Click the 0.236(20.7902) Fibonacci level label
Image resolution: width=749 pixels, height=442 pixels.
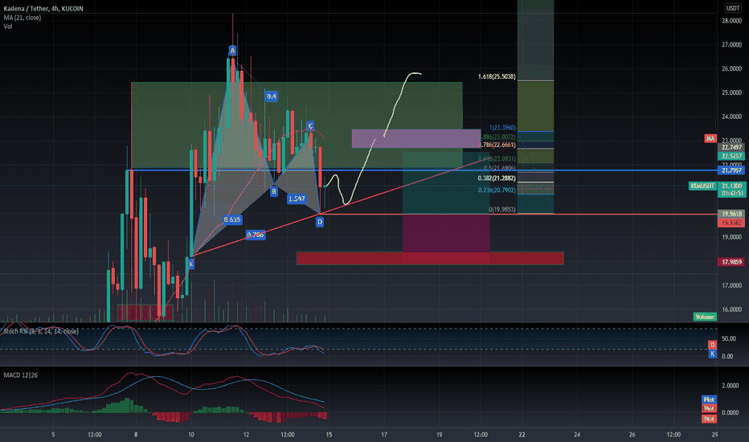497,190
